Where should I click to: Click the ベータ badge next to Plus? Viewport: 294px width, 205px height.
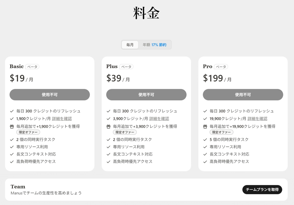point(126,67)
